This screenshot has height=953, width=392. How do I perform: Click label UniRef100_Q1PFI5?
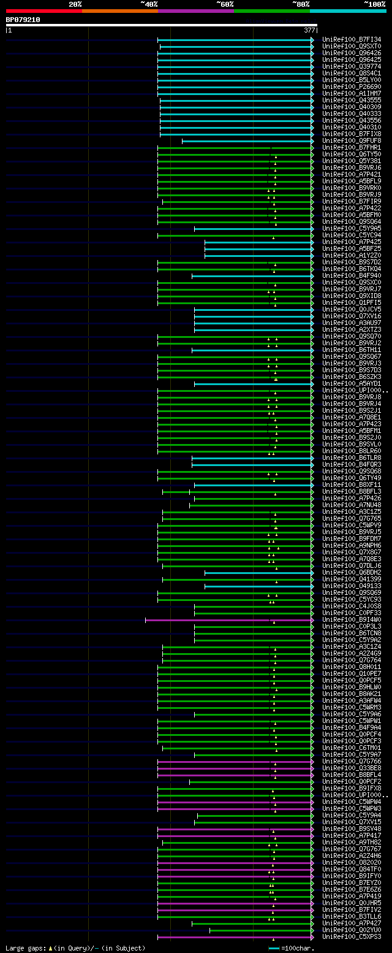[x=352, y=303]
